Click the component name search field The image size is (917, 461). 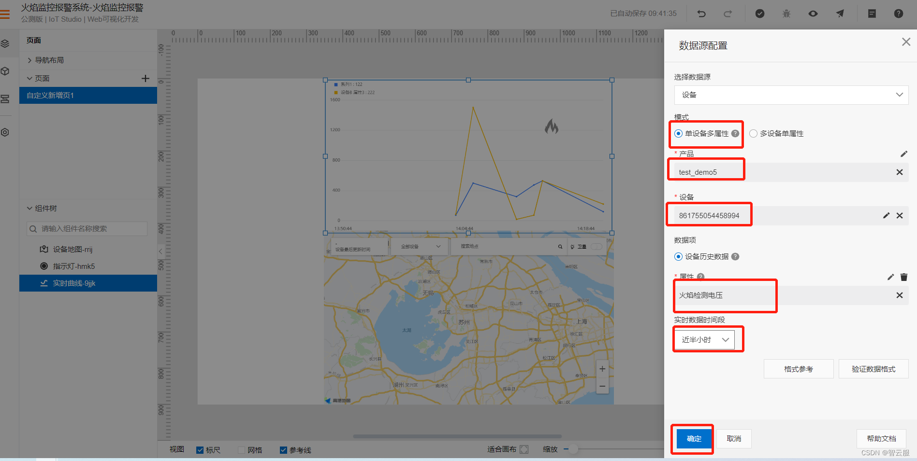coord(87,228)
